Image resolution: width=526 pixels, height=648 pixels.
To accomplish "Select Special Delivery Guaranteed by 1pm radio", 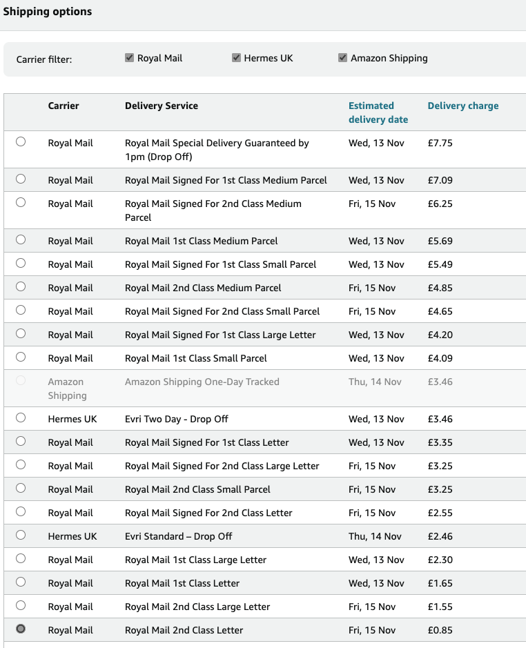I will (x=21, y=141).
